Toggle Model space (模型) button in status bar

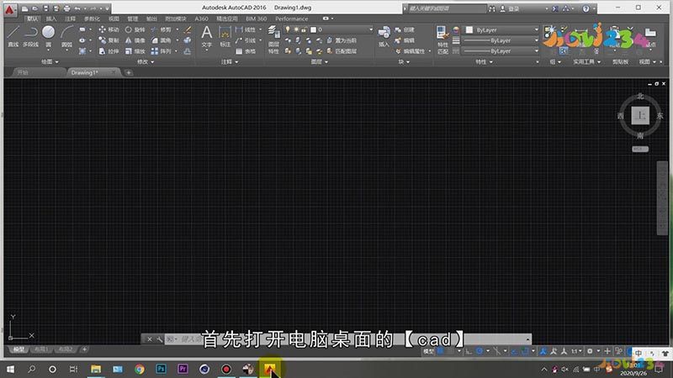coord(428,351)
